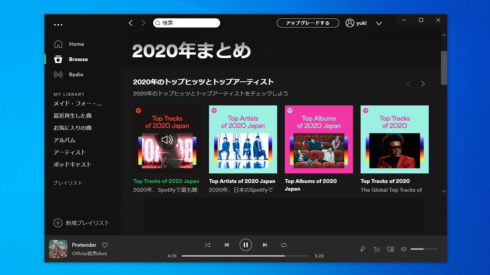Click the Home house icon
Screen dimensions: 490x275
(58, 44)
